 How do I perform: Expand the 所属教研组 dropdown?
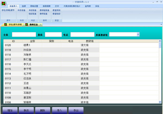138,34
